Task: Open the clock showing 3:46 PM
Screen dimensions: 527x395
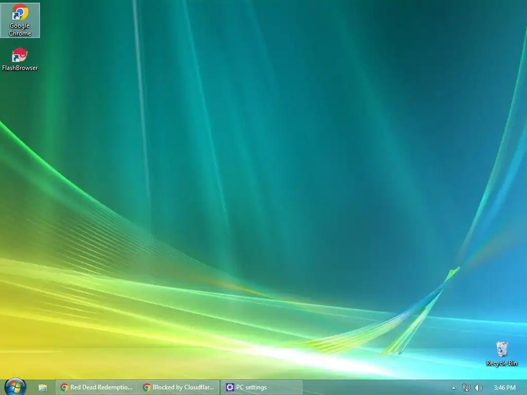Action: point(504,388)
